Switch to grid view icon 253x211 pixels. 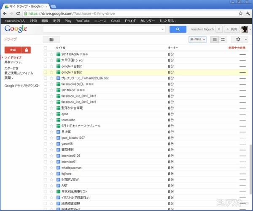(223, 40)
